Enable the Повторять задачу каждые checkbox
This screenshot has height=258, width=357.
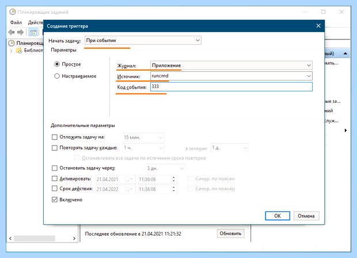(55, 148)
